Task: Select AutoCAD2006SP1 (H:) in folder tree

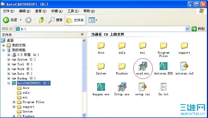Action: point(34,83)
